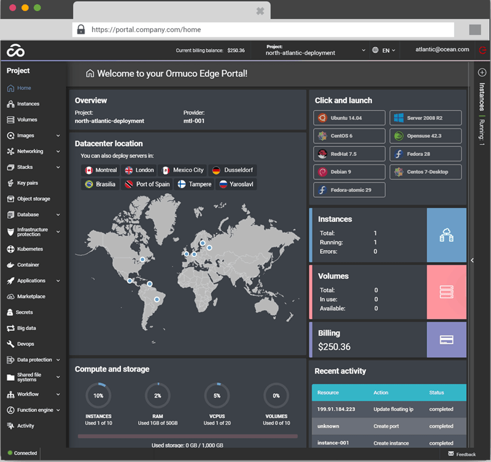Launch RedHat 7.5 image
The height and width of the screenshot is (462, 491).
pos(349,154)
